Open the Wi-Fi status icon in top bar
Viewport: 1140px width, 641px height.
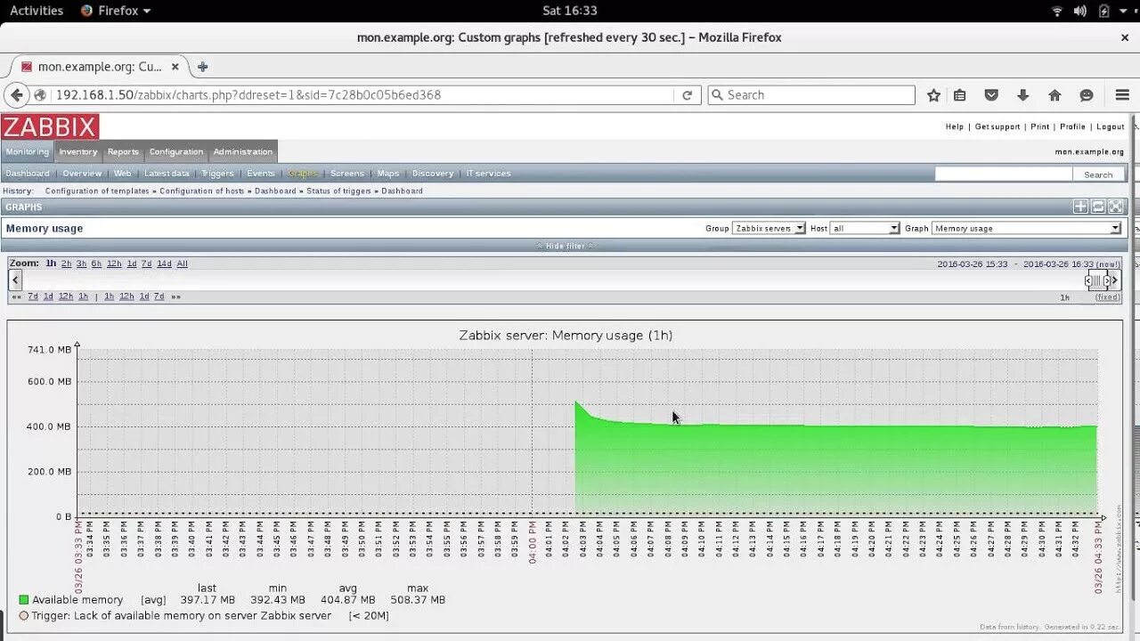click(1057, 11)
